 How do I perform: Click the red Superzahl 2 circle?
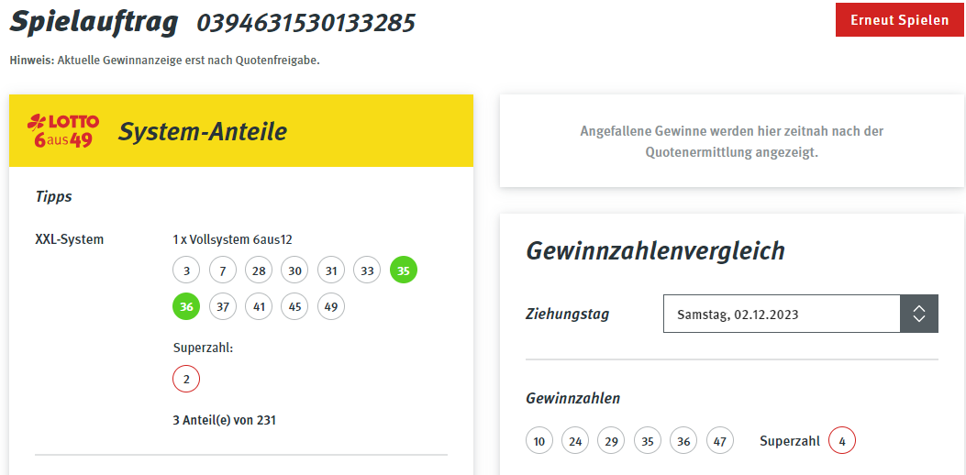(x=186, y=379)
